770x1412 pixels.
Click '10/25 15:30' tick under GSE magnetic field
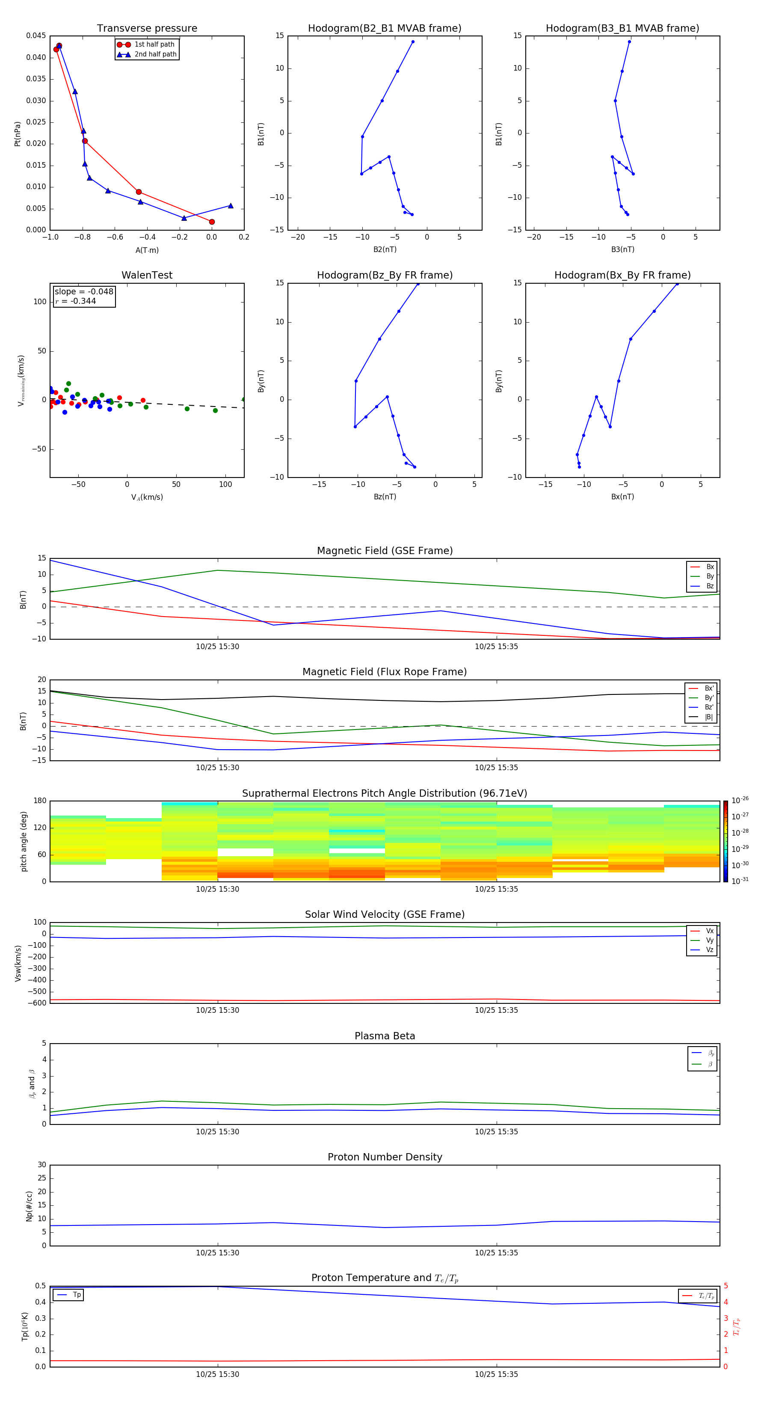click(x=218, y=646)
